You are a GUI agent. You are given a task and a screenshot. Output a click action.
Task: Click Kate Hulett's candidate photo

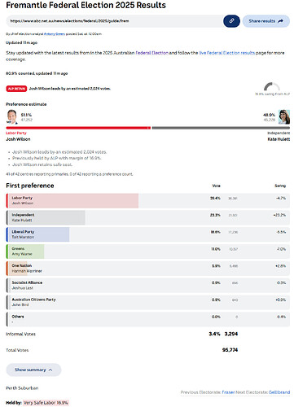click(x=284, y=116)
